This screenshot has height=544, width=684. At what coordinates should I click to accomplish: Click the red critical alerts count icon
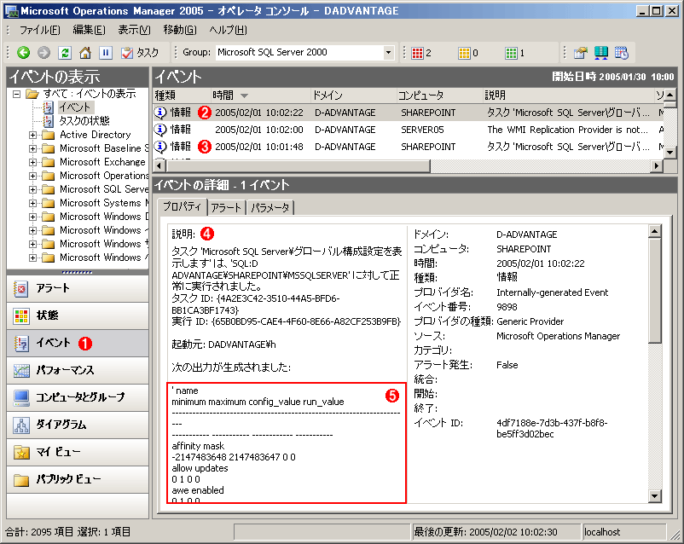(x=417, y=53)
